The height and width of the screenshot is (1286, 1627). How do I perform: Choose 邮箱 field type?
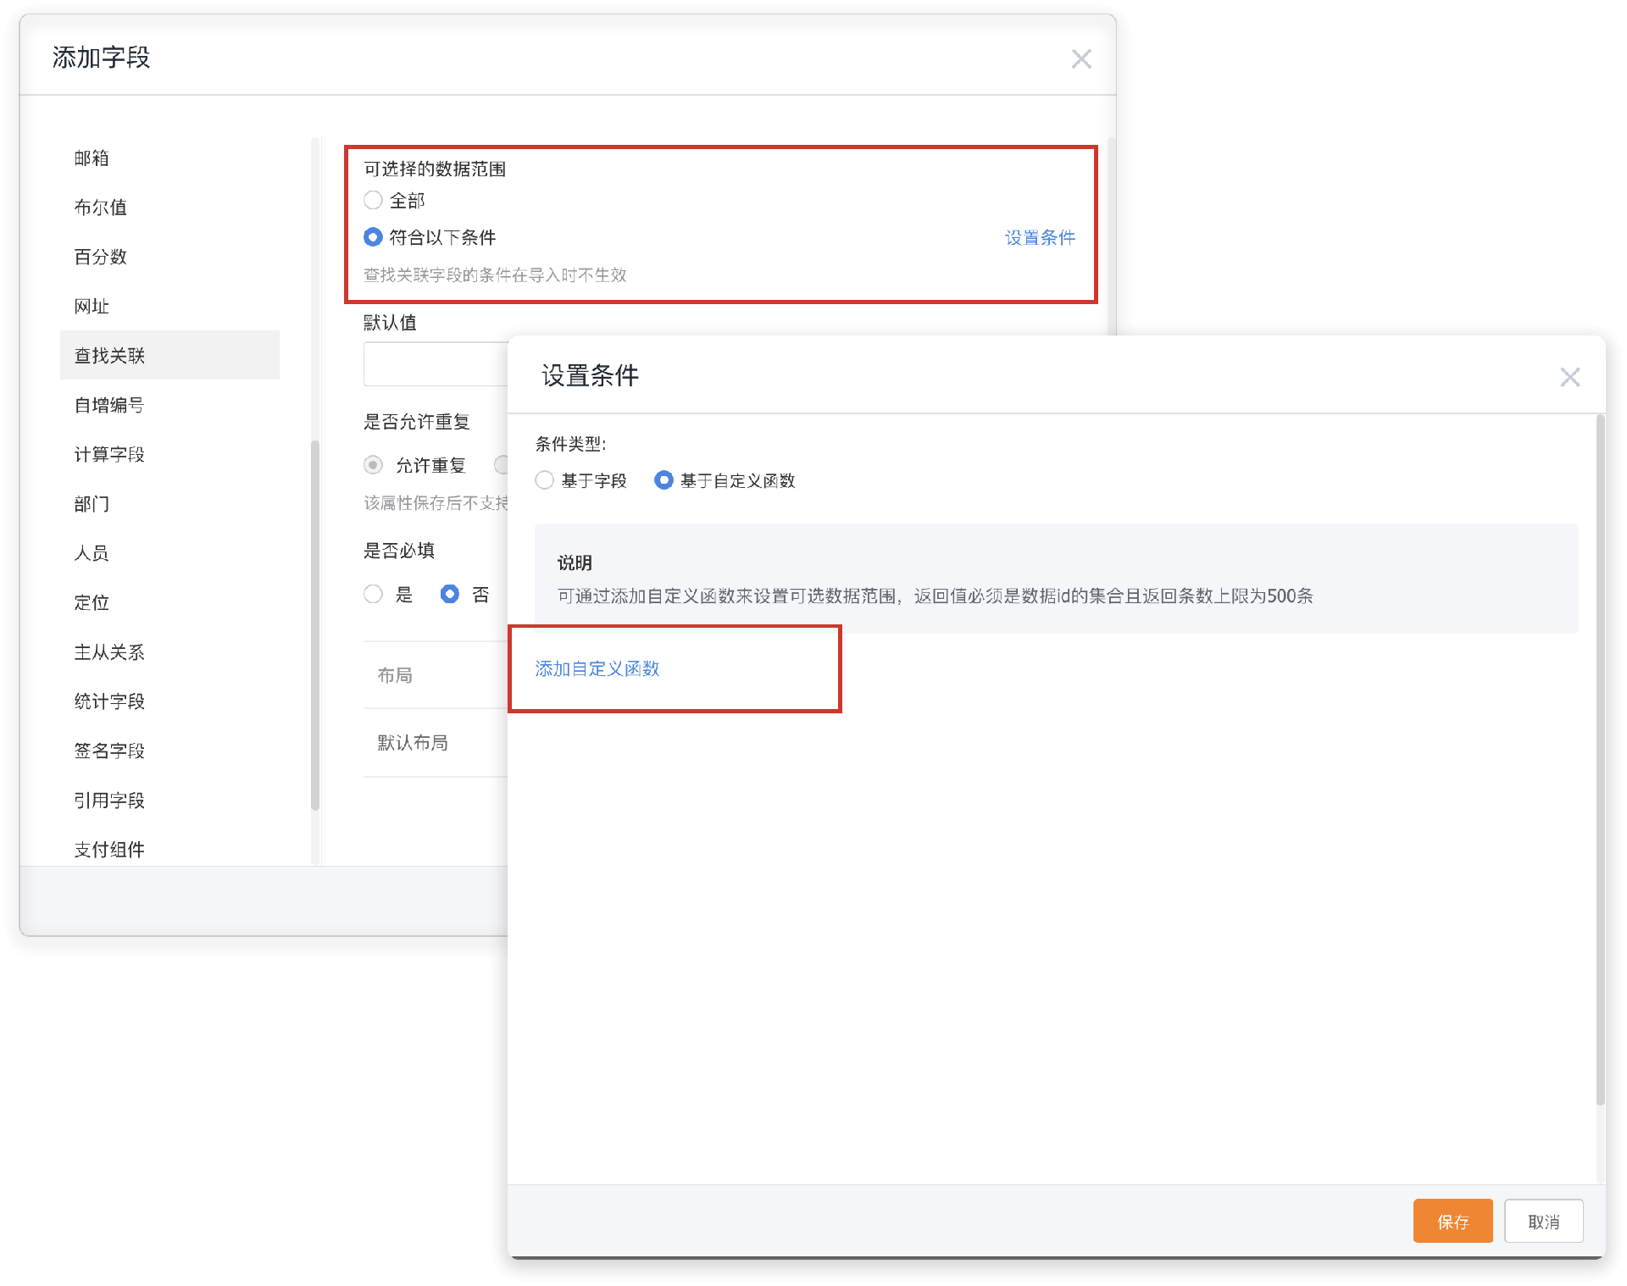[x=169, y=158]
